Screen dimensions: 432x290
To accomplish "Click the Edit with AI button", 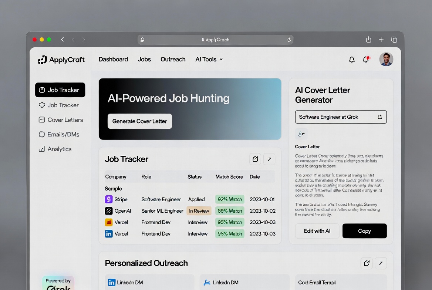I will click(317, 231).
